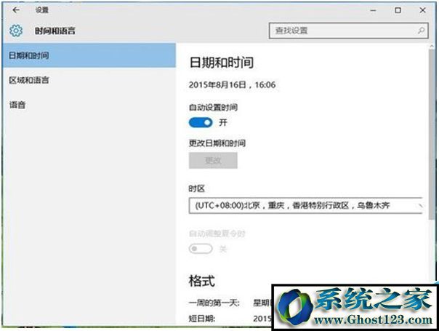Open the 区域和语言 sidebar section
Viewport: 439px width, 331px height.
pyautogui.click(x=29, y=80)
